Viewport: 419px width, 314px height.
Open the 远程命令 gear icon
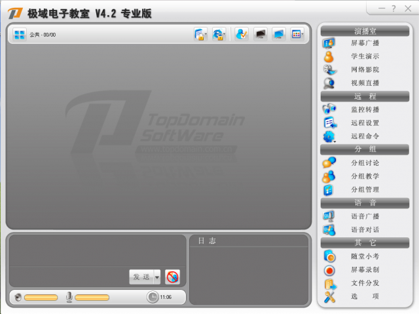pyautogui.click(x=329, y=136)
